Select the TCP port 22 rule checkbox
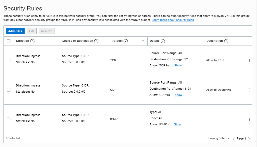Screen dimensions: 257x147 (x=9, y=61)
